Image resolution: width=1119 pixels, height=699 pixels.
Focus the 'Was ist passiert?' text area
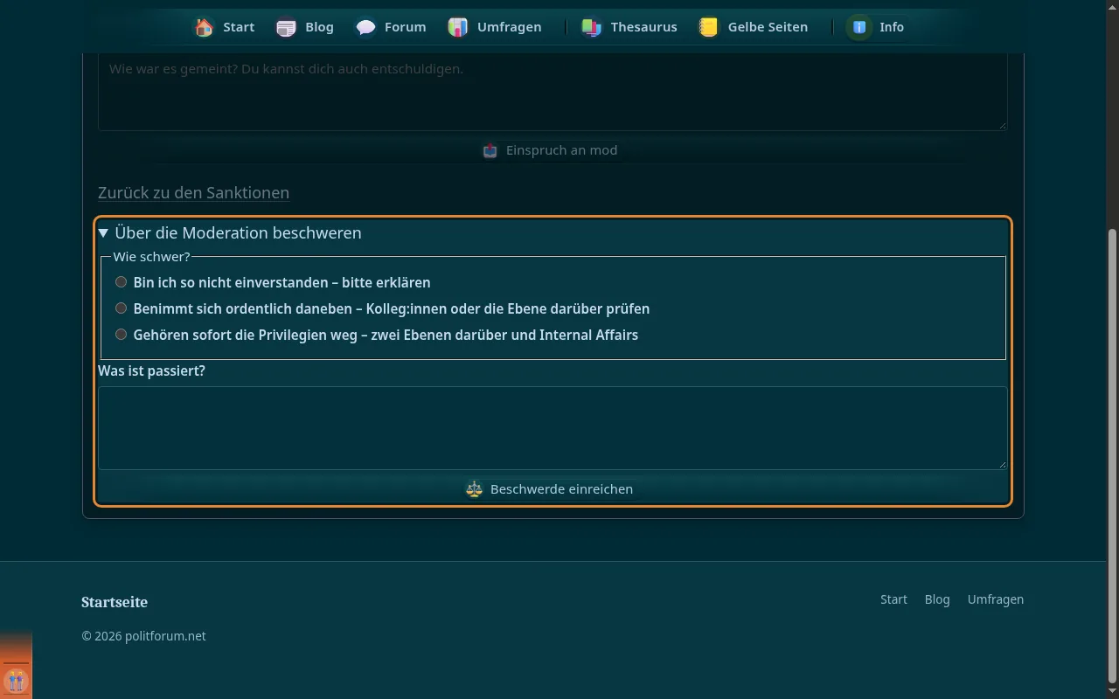(553, 428)
